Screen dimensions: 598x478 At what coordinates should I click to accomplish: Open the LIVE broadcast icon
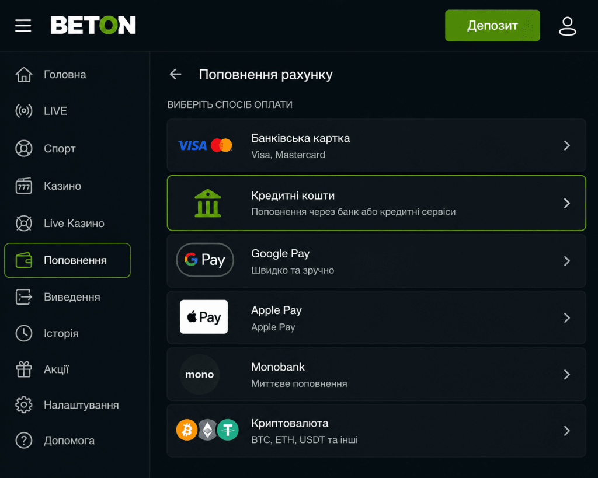point(23,111)
